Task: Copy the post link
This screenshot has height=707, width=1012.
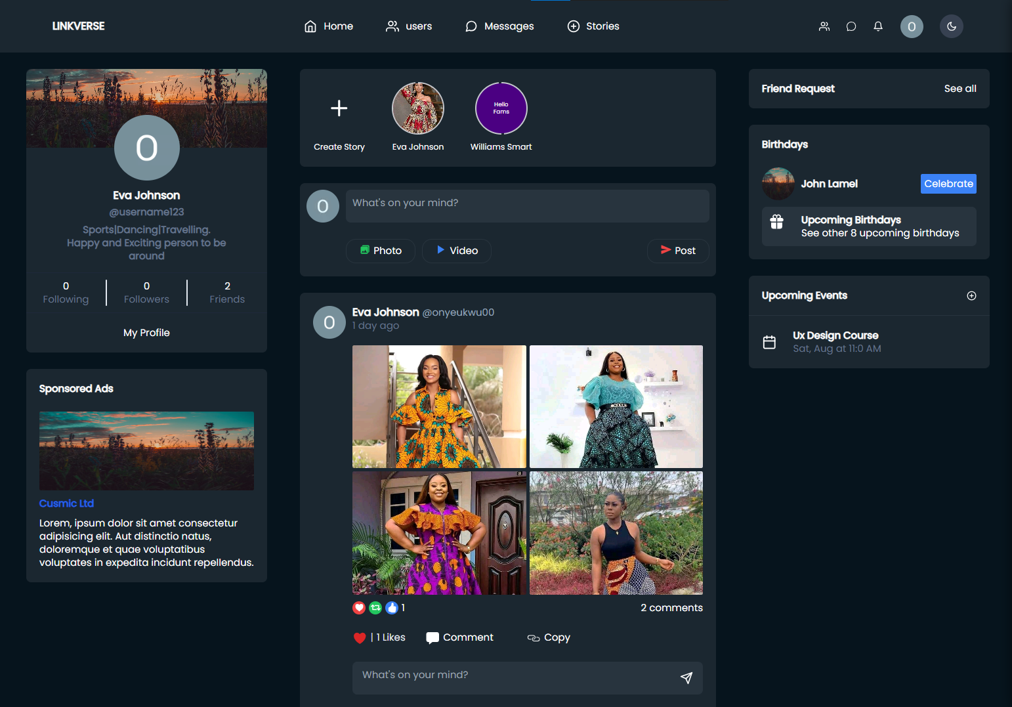Action: (549, 637)
